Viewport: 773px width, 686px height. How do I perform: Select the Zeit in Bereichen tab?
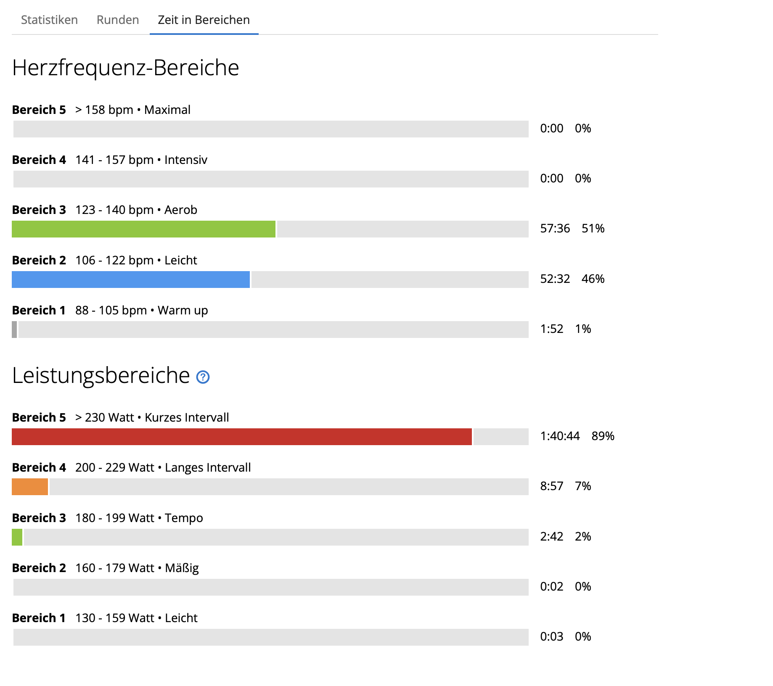click(204, 20)
